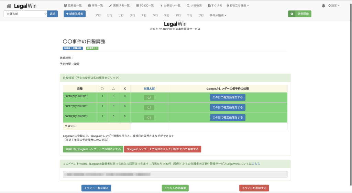Image resolution: width=352 pixels, height=193 pixels.
Task: Expand the 事件分類別 dropdown
Action: click(218, 15)
